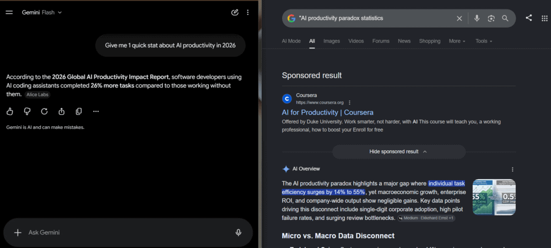Viewport: 551px width, 248px height.
Task: Click the AI Overview sparkle icon
Action: [285, 169]
